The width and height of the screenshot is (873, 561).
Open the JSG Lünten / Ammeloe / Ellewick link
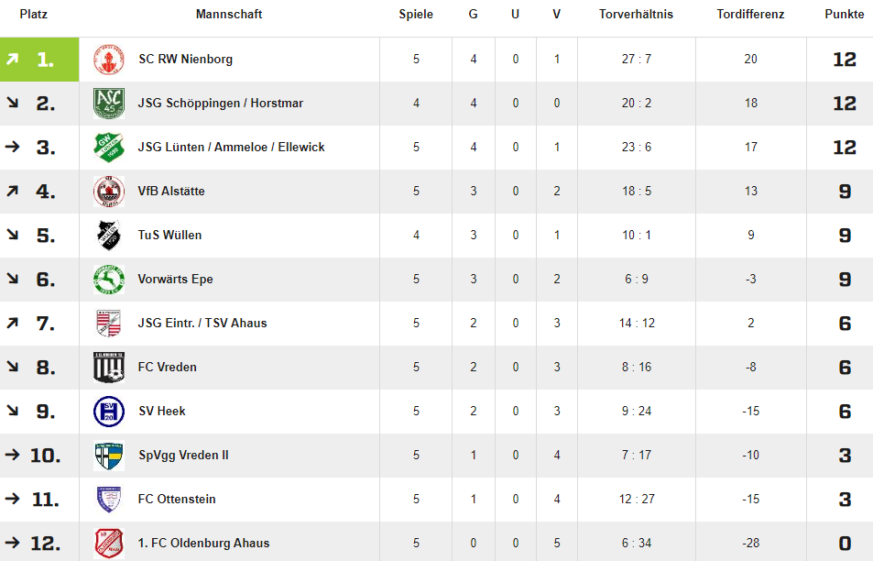point(231,147)
